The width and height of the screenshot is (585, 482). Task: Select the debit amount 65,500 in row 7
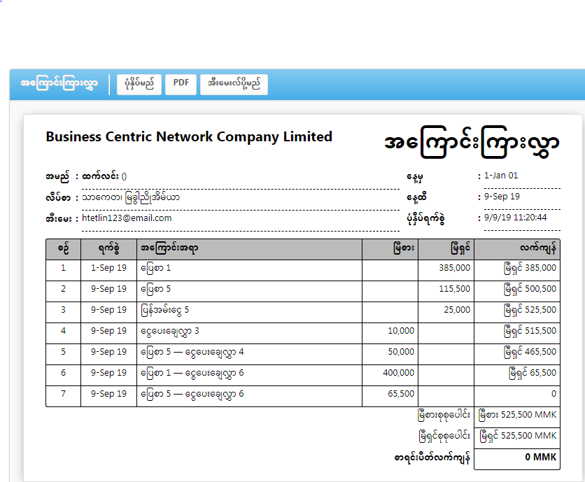pos(401,393)
